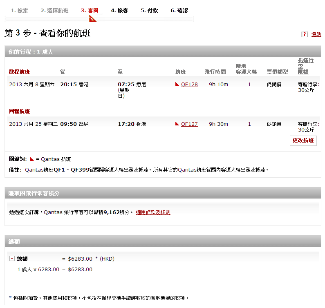Select the current step 3 審閱
This screenshot has width=325, height=308.
coord(90,11)
